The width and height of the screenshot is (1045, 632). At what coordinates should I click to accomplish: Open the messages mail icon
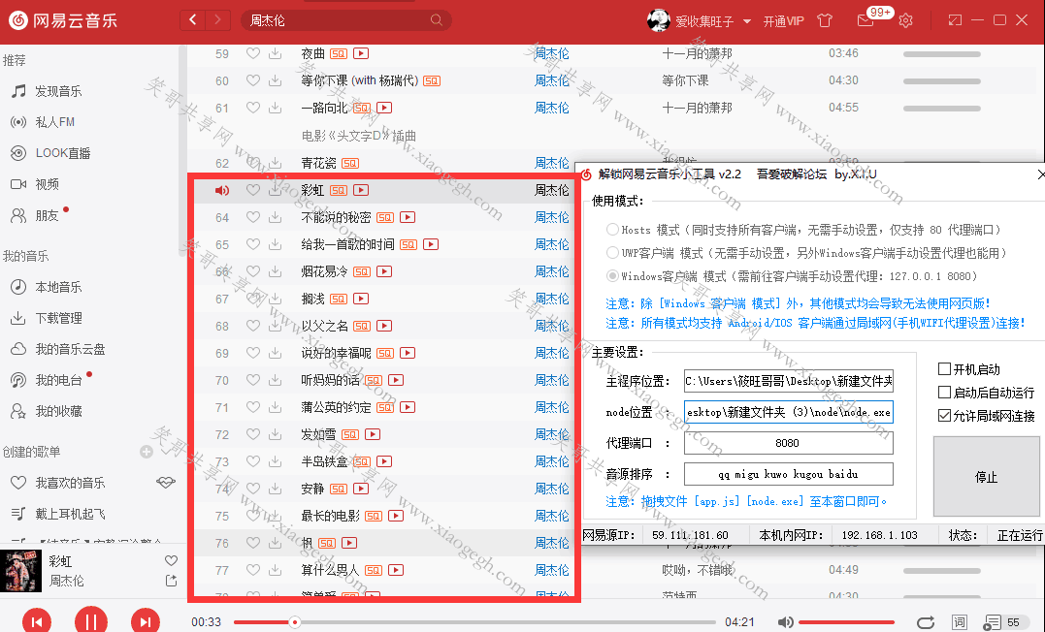click(x=865, y=20)
